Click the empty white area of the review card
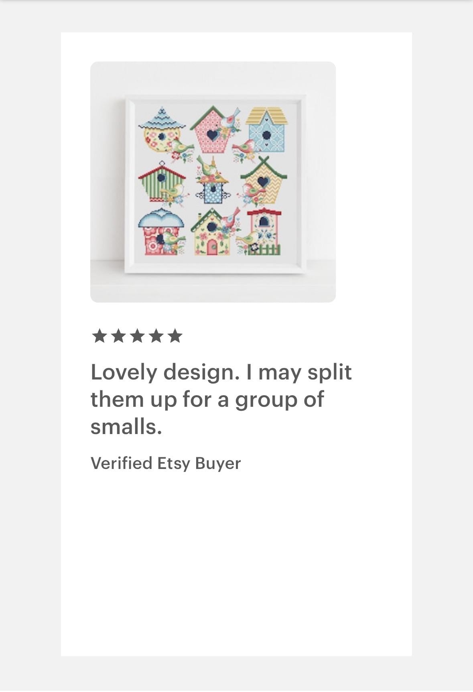 coord(236,562)
